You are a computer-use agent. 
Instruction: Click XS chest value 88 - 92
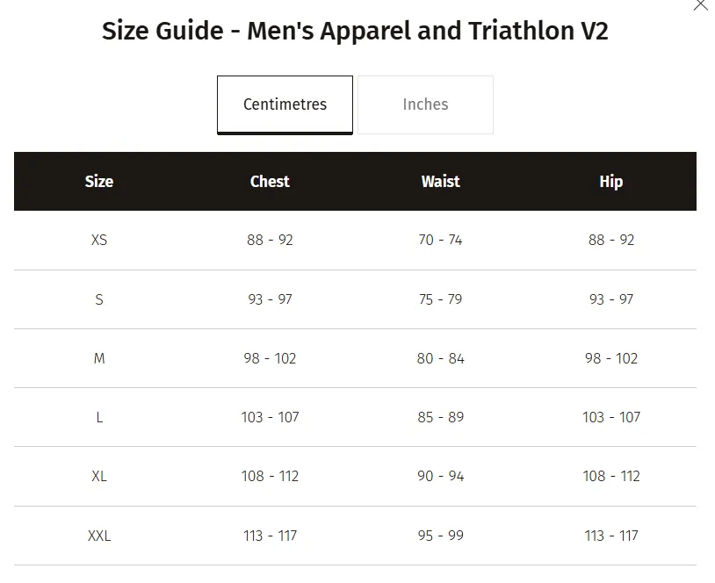click(270, 240)
